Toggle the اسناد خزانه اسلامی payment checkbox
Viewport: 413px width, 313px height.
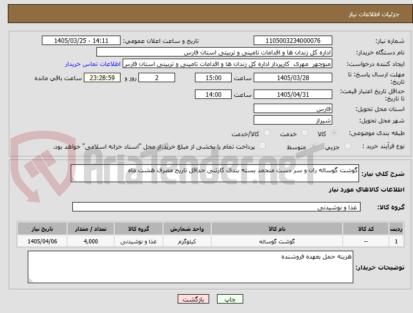(263, 146)
